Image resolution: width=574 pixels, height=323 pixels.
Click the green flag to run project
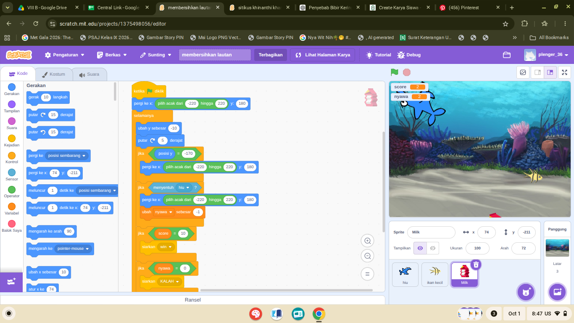tap(394, 72)
